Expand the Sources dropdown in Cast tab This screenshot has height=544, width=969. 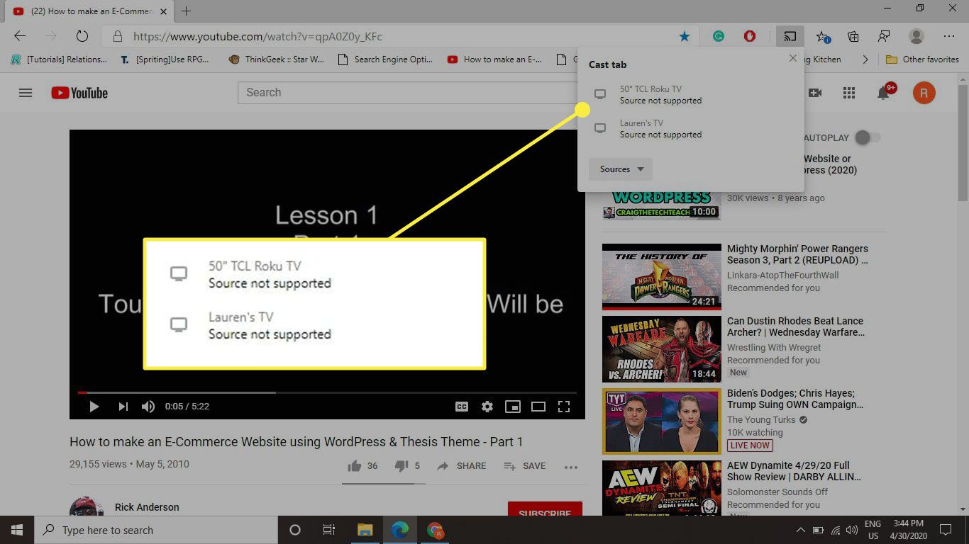[621, 169]
